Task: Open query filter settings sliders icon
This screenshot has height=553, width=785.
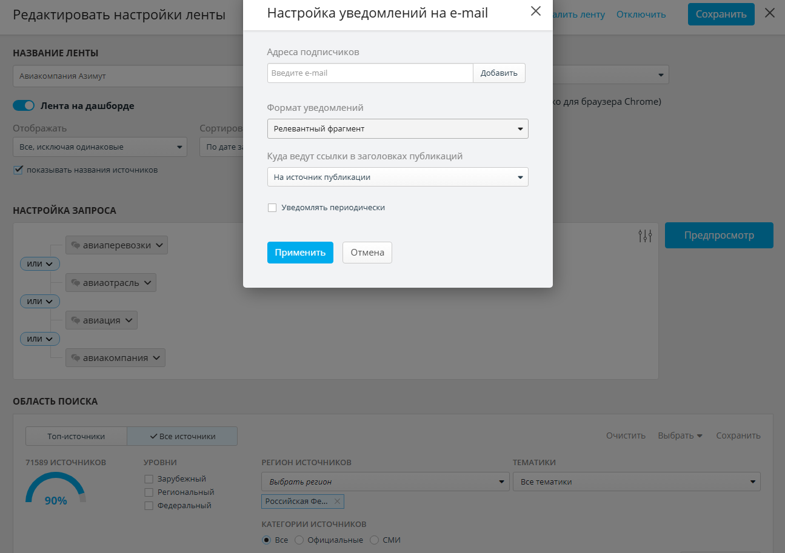Action: 646,236
